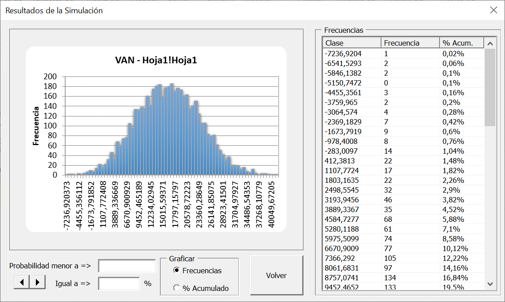Select the row with class -1673,7919
The image size is (505, 302).
[404, 132]
